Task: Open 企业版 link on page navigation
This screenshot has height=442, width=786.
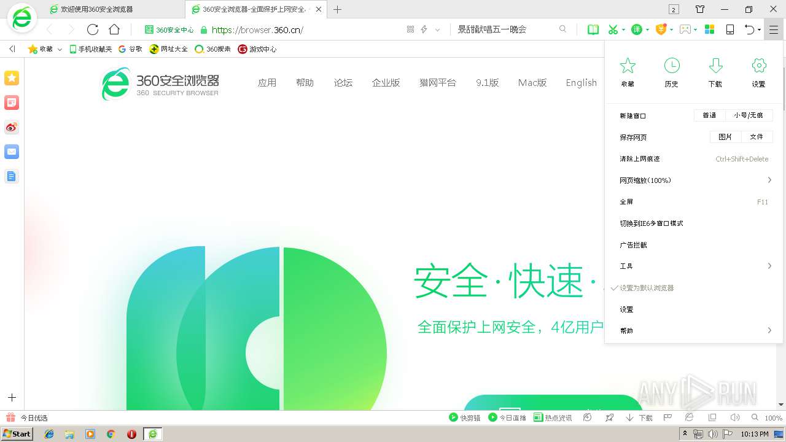Action: click(x=386, y=83)
